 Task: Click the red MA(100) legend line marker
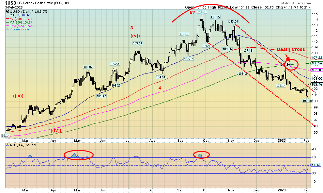pos(8,19)
